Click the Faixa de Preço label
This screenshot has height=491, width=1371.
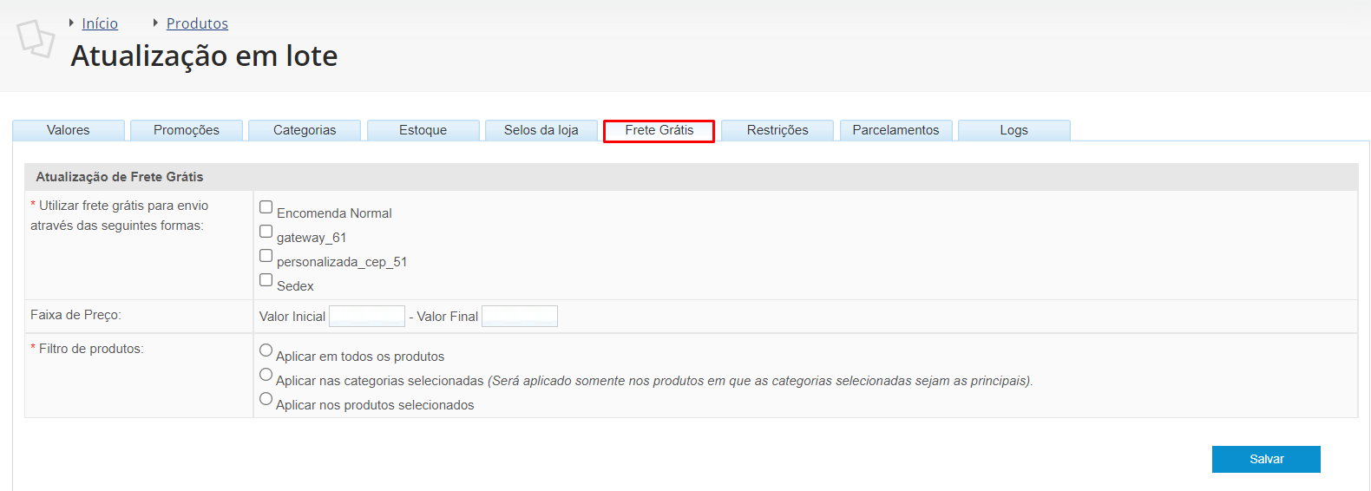click(75, 315)
